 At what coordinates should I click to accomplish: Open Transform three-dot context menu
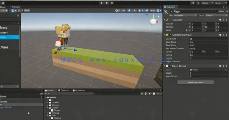(227, 20)
